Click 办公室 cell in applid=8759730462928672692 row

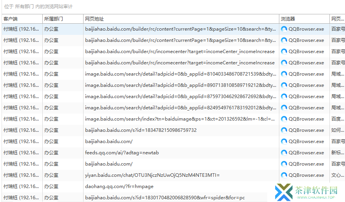point(51,97)
